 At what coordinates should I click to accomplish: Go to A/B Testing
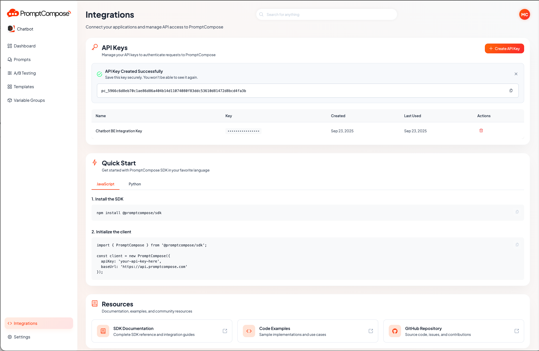[25, 73]
